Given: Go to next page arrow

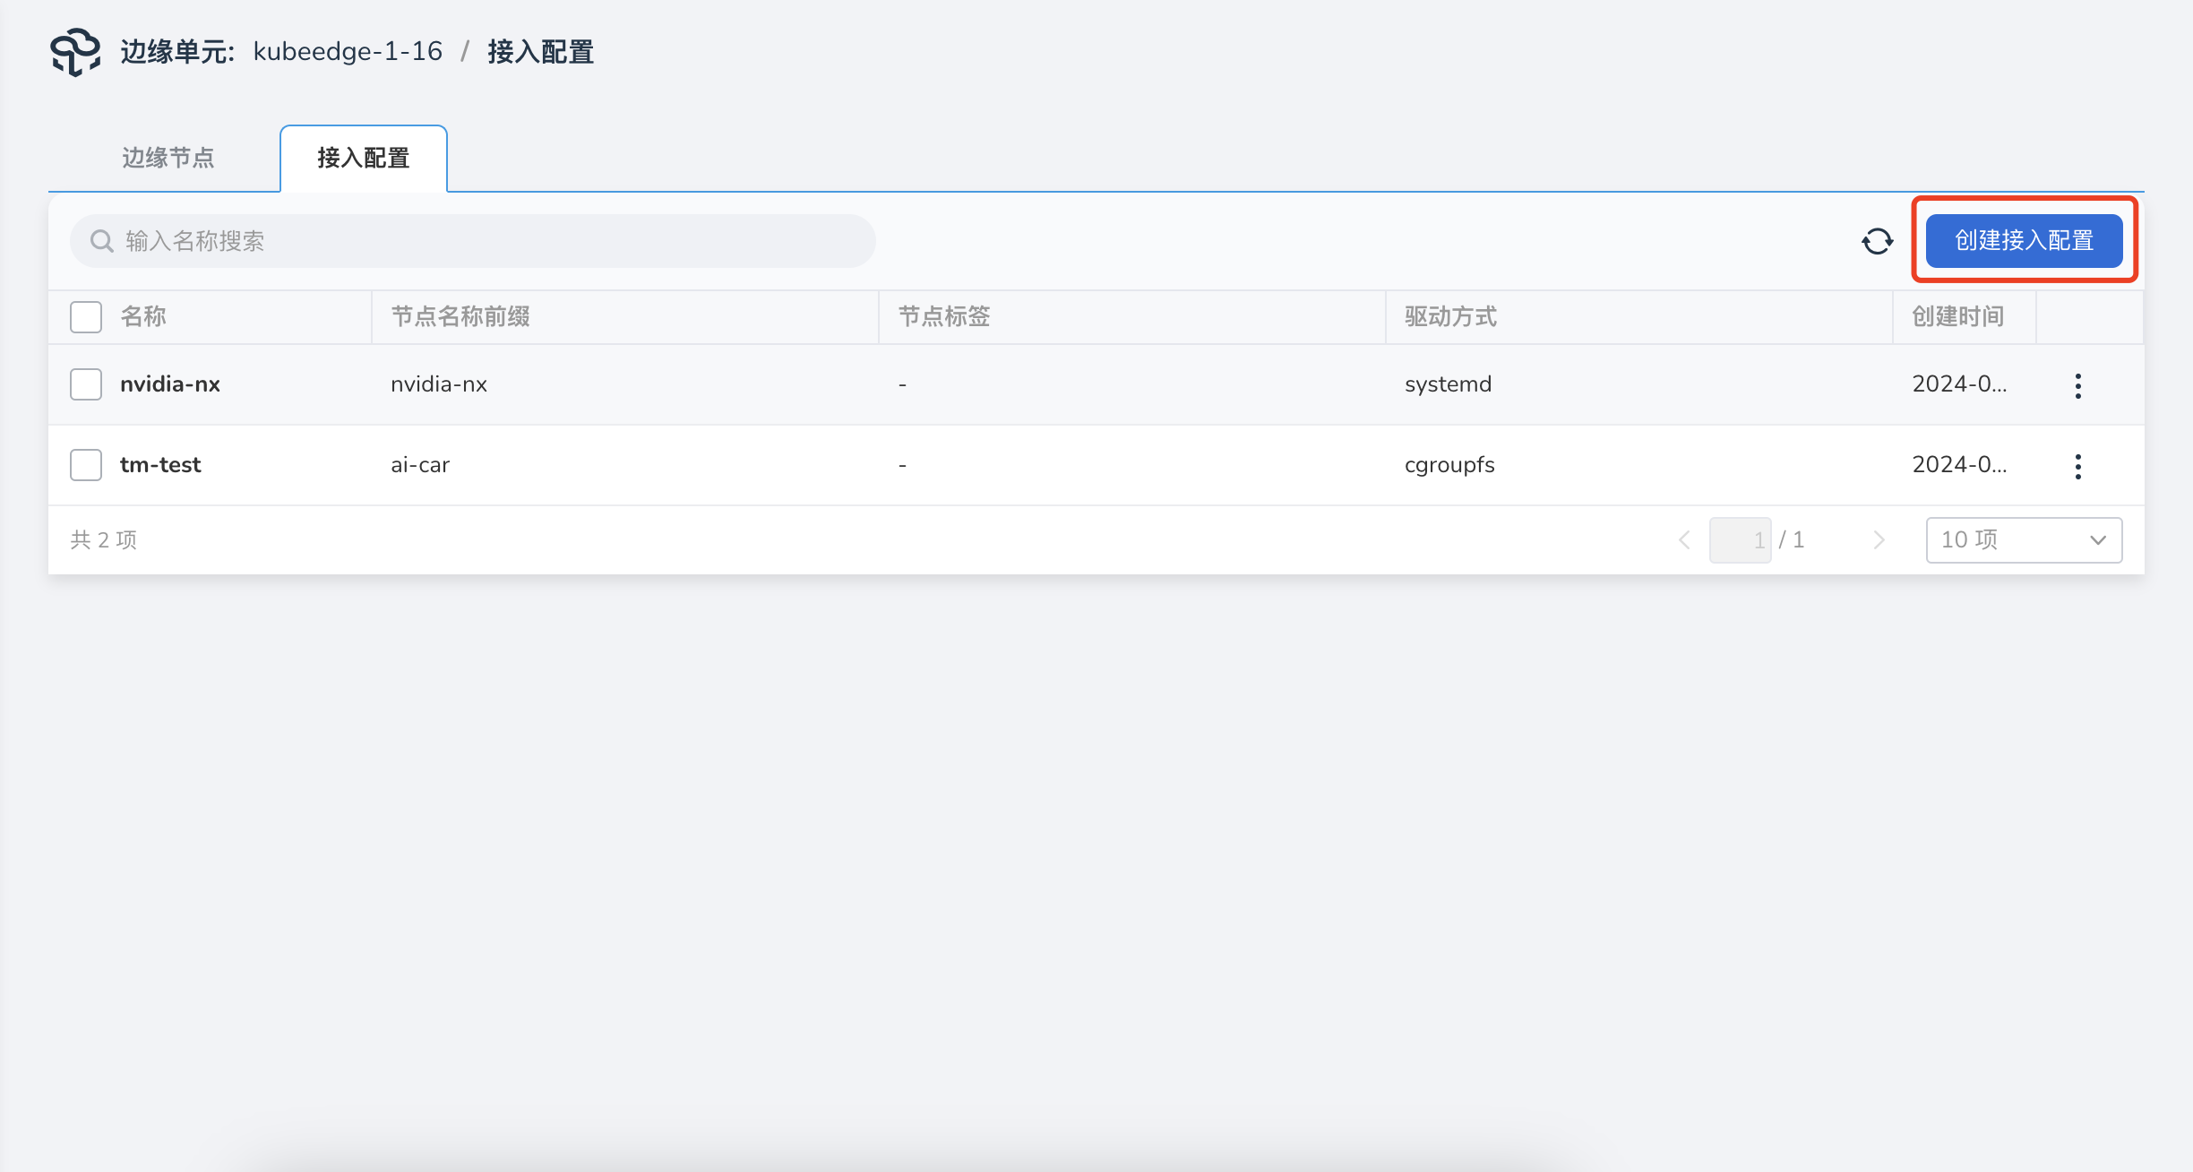Looking at the screenshot, I should coord(1879,539).
